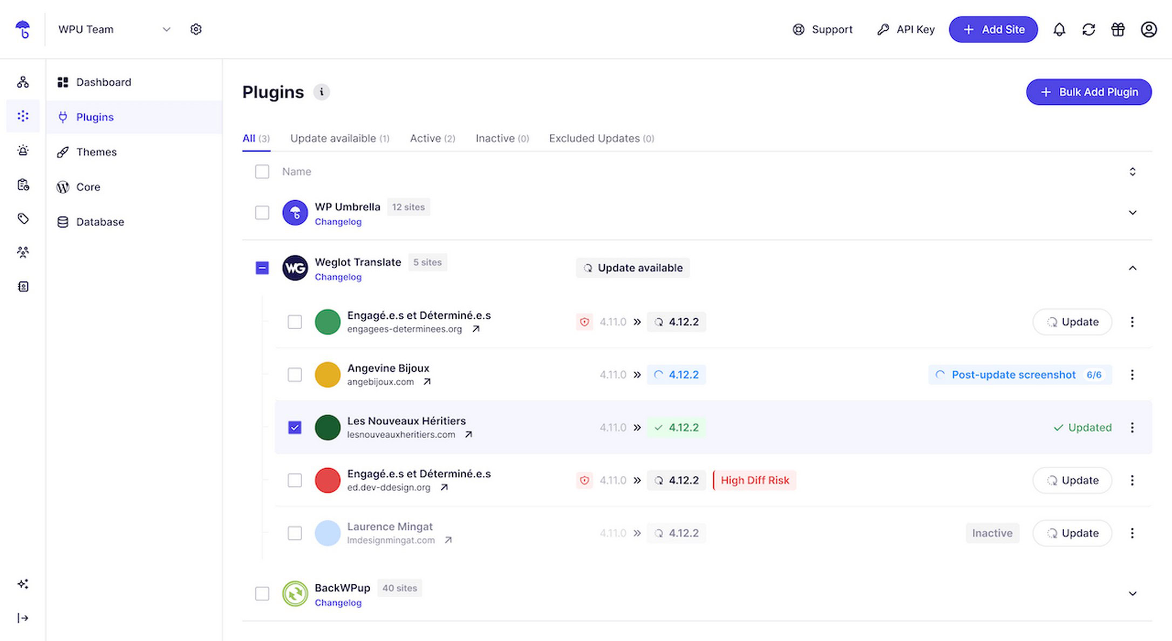Update Weglot on Laurence Mingat site
Viewport: 1172px width, 641px height.
coord(1072,533)
